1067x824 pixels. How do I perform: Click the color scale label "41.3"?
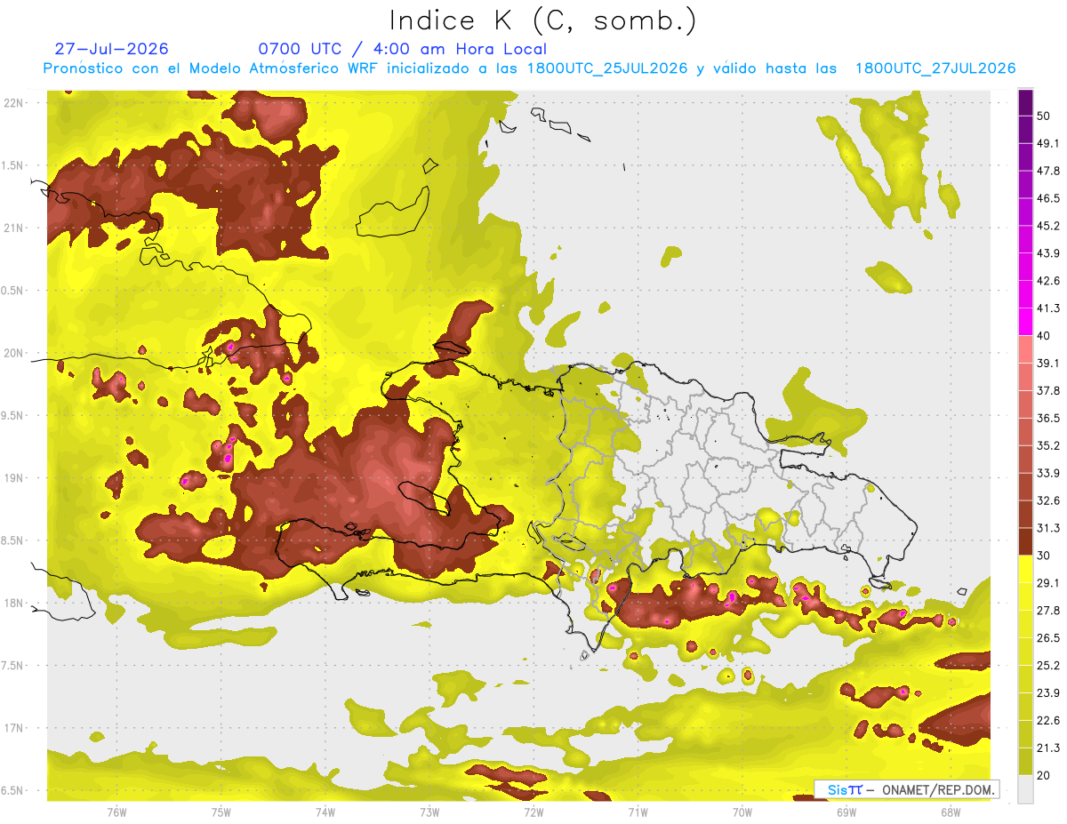click(x=1048, y=308)
